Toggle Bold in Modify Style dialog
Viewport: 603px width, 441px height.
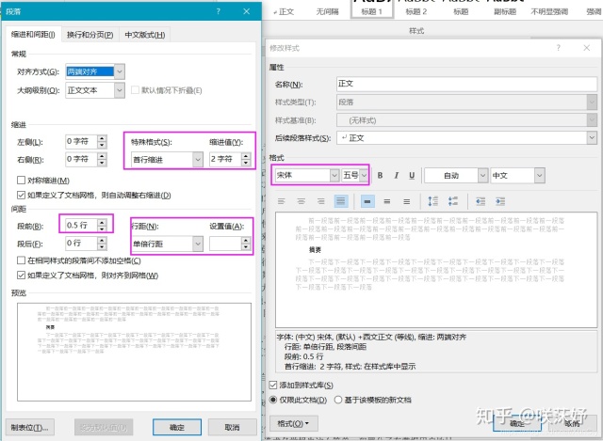pos(380,176)
